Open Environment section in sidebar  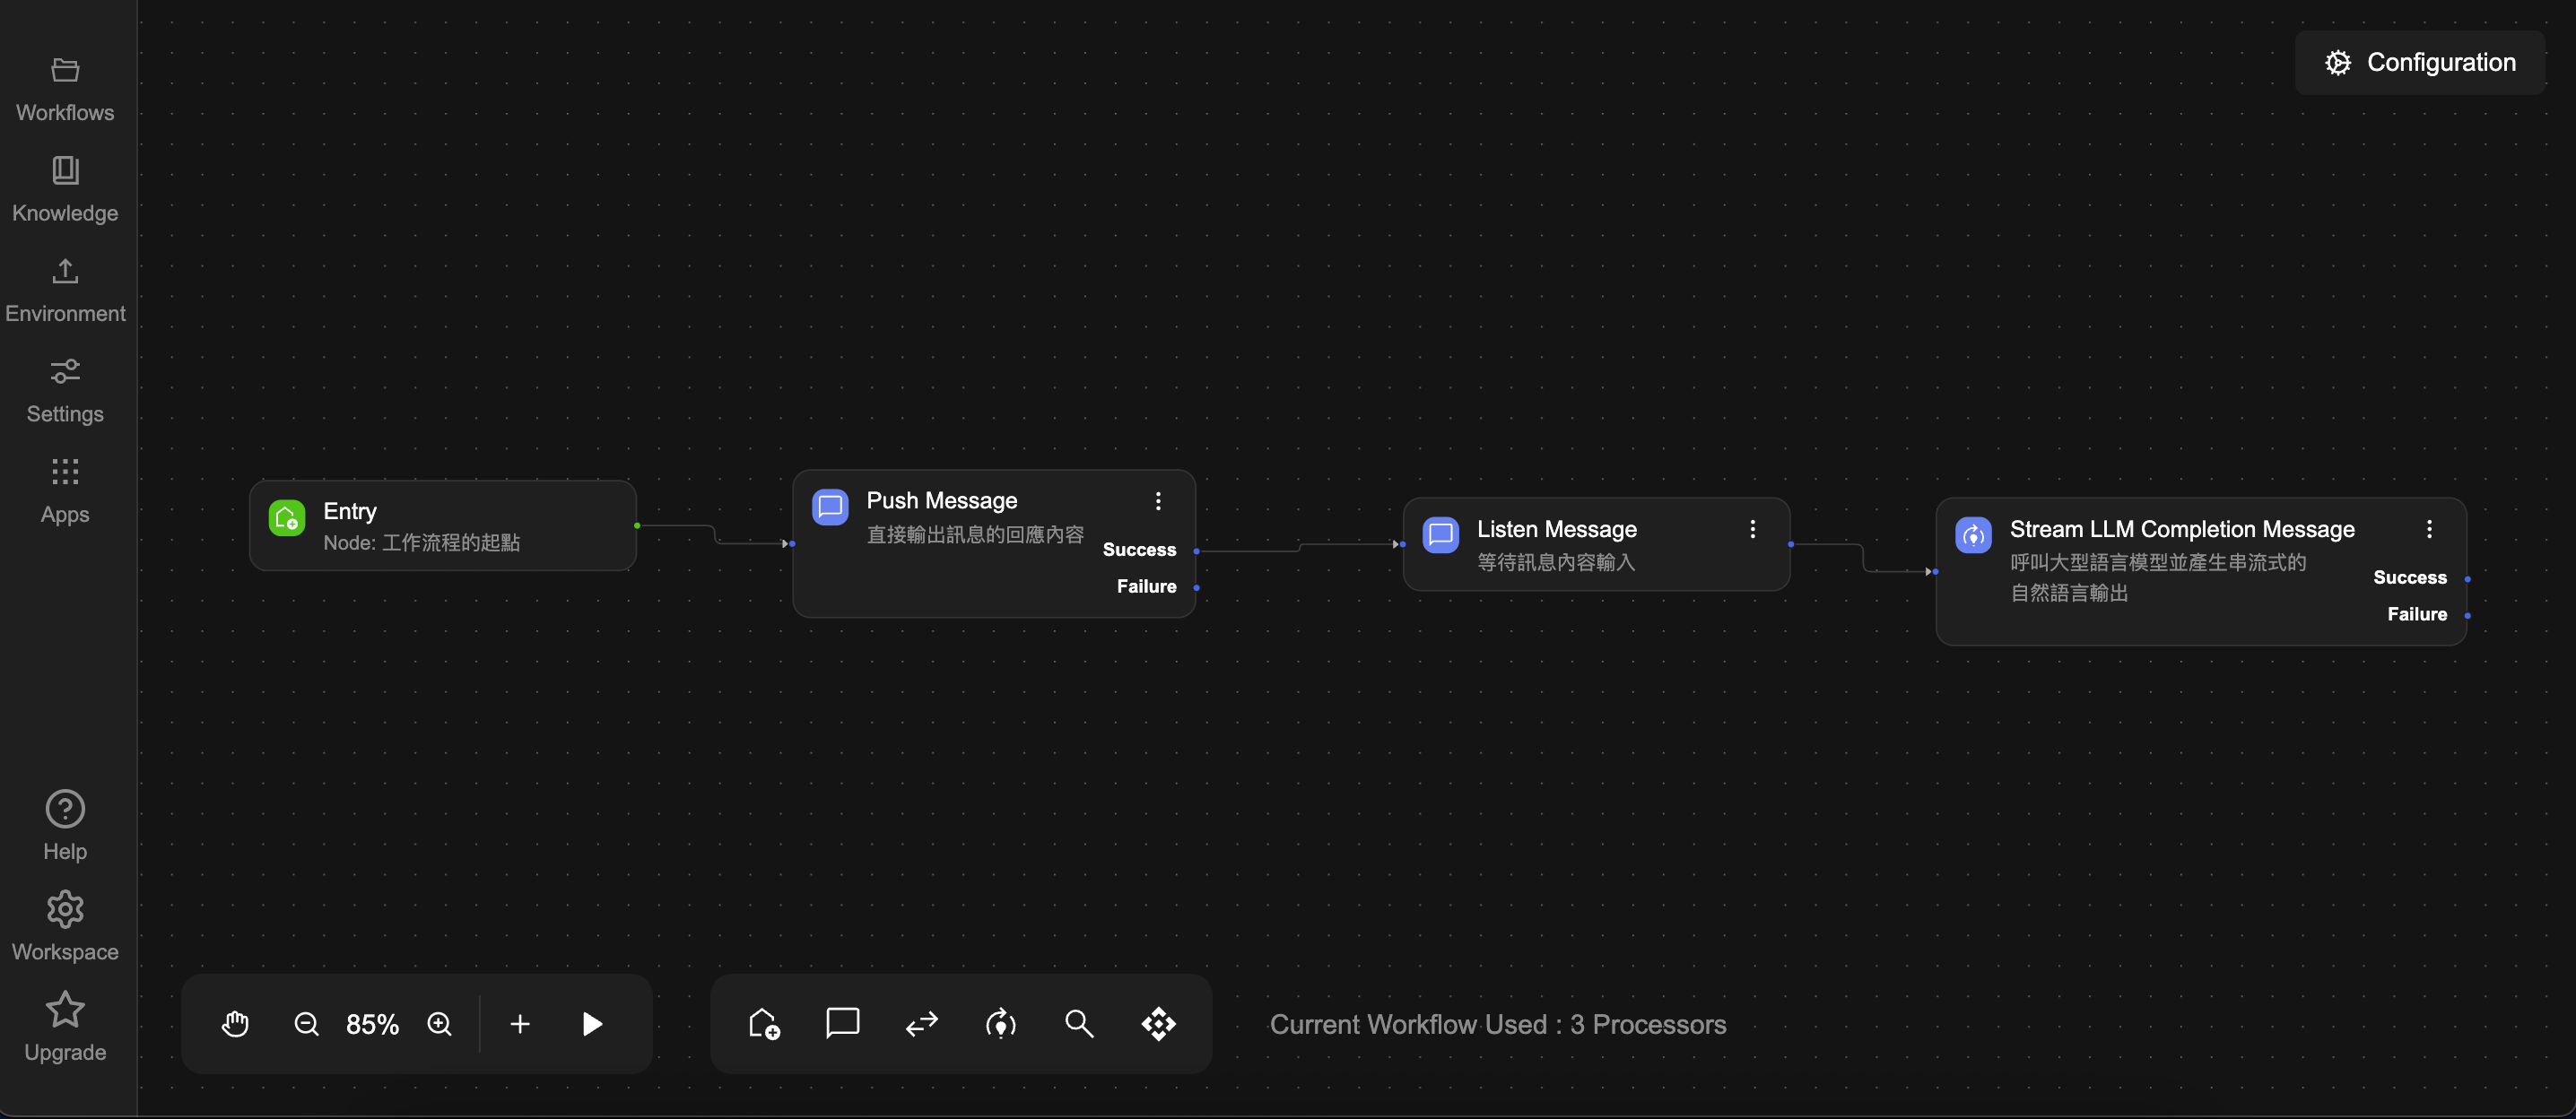pos(65,290)
